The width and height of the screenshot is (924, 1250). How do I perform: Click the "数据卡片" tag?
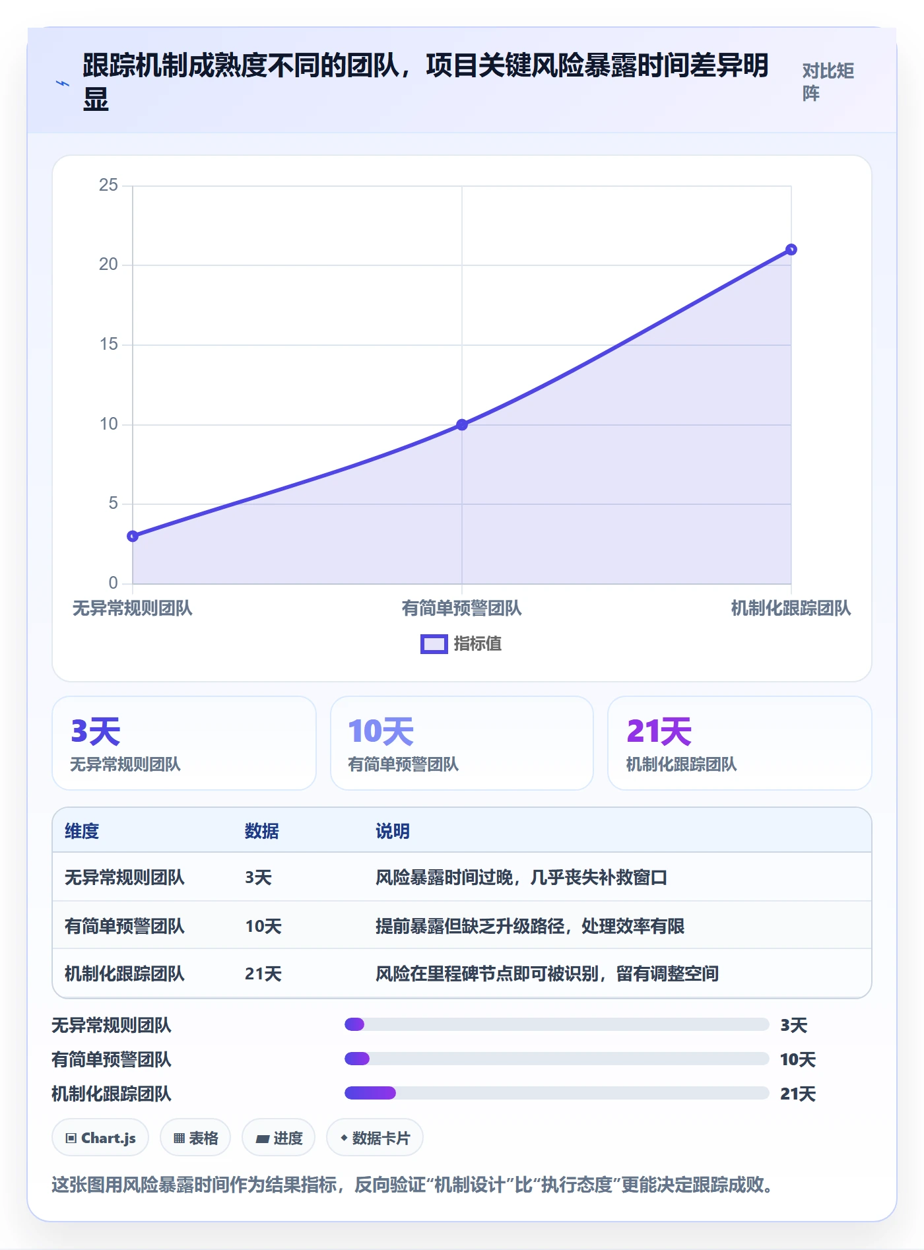pyautogui.click(x=375, y=1138)
